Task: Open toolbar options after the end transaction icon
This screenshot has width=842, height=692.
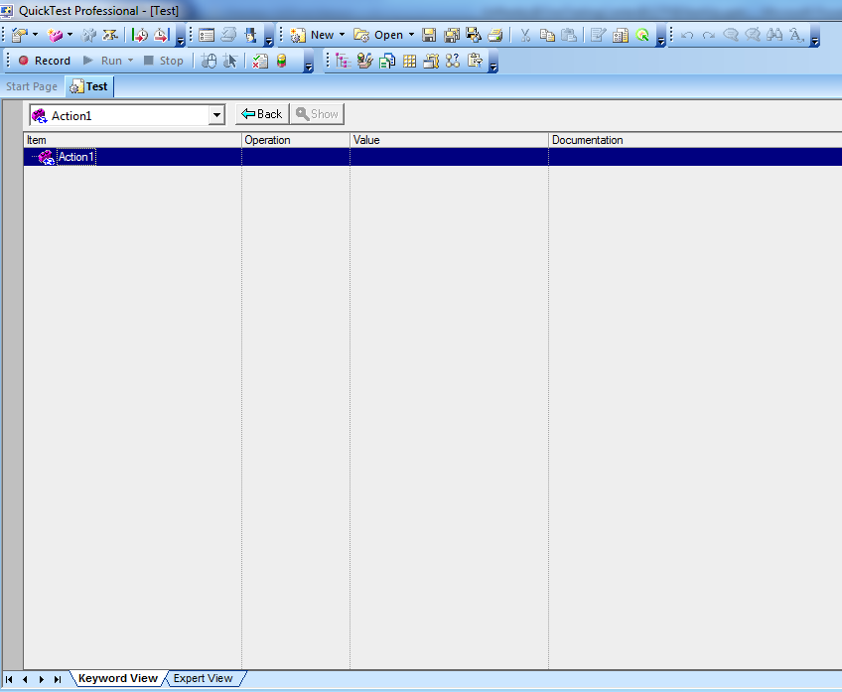Action: (181, 36)
